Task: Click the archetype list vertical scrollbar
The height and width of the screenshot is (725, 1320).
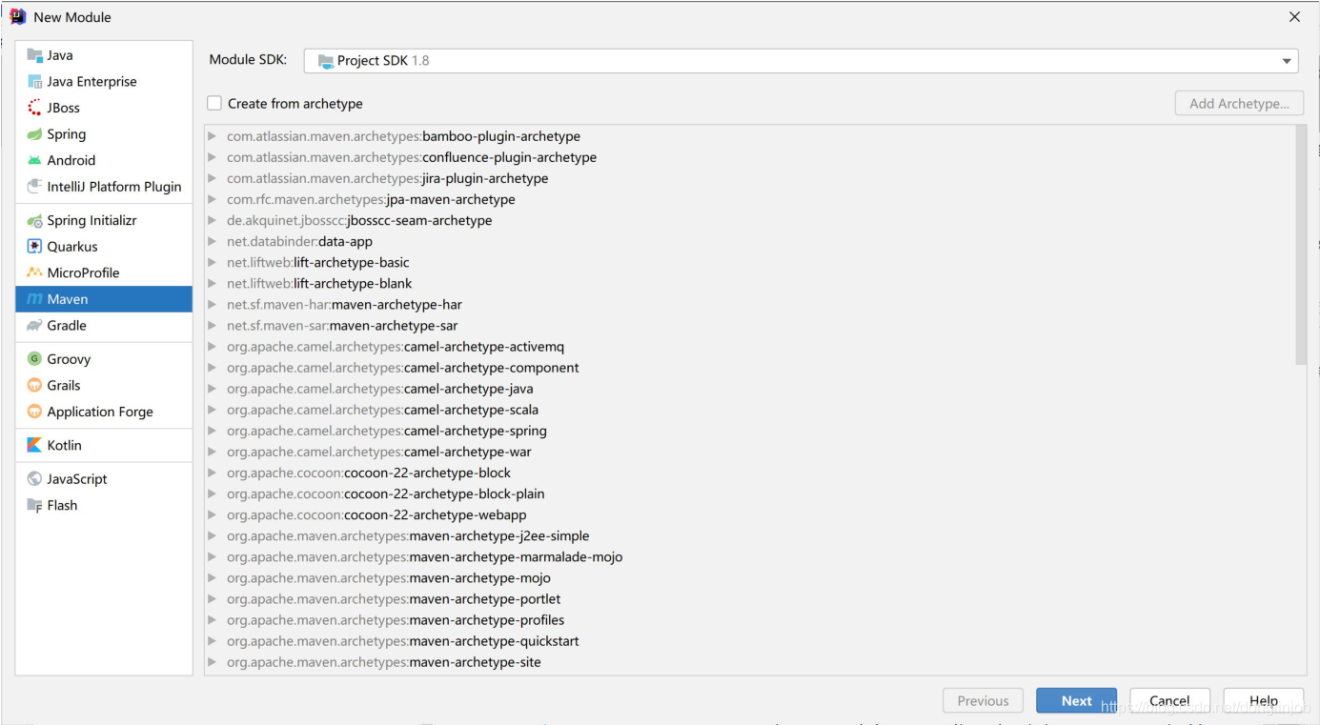Action: point(1301,245)
